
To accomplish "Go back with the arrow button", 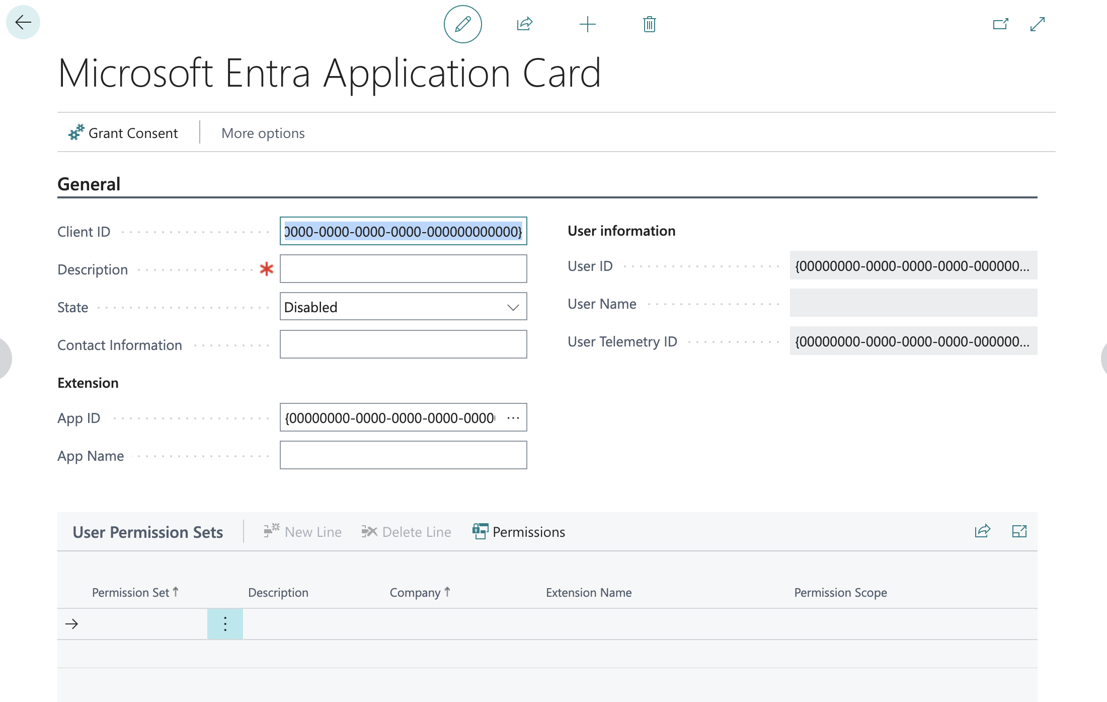I will coord(23,22).
